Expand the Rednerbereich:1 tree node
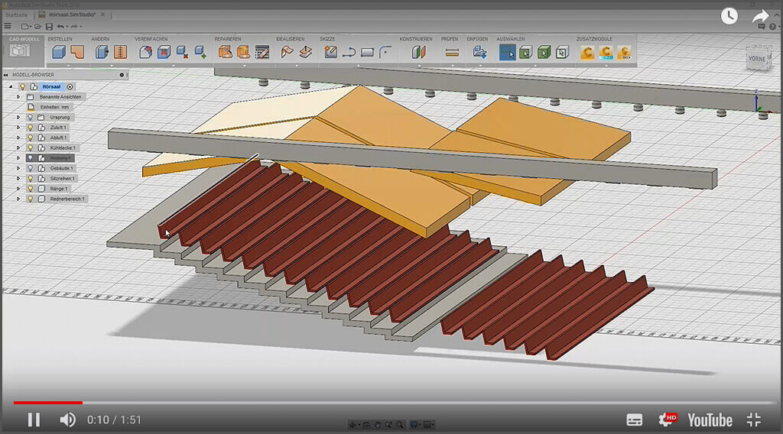 pos(18,199)
